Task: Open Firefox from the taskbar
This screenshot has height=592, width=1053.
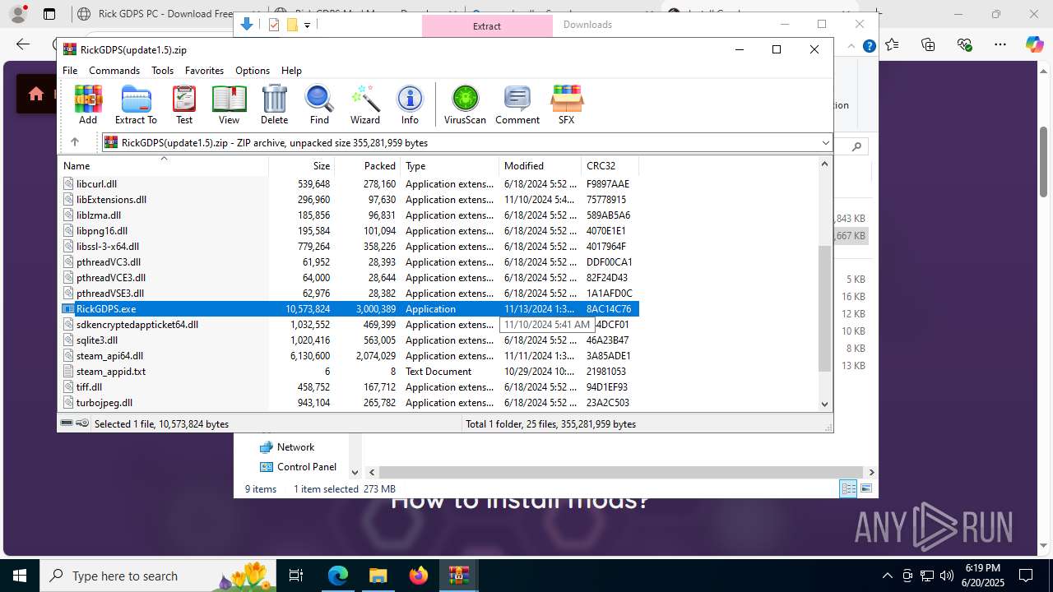Action: [x=419, y=576]
